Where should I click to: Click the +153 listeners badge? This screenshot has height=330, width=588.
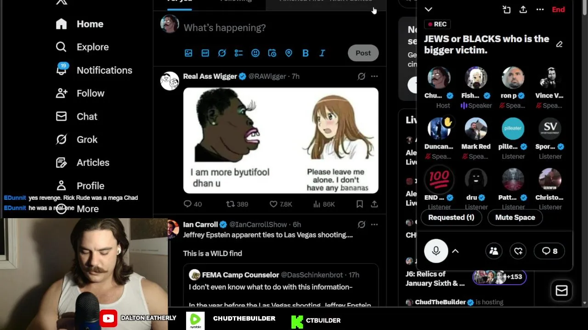pos(499,277)
